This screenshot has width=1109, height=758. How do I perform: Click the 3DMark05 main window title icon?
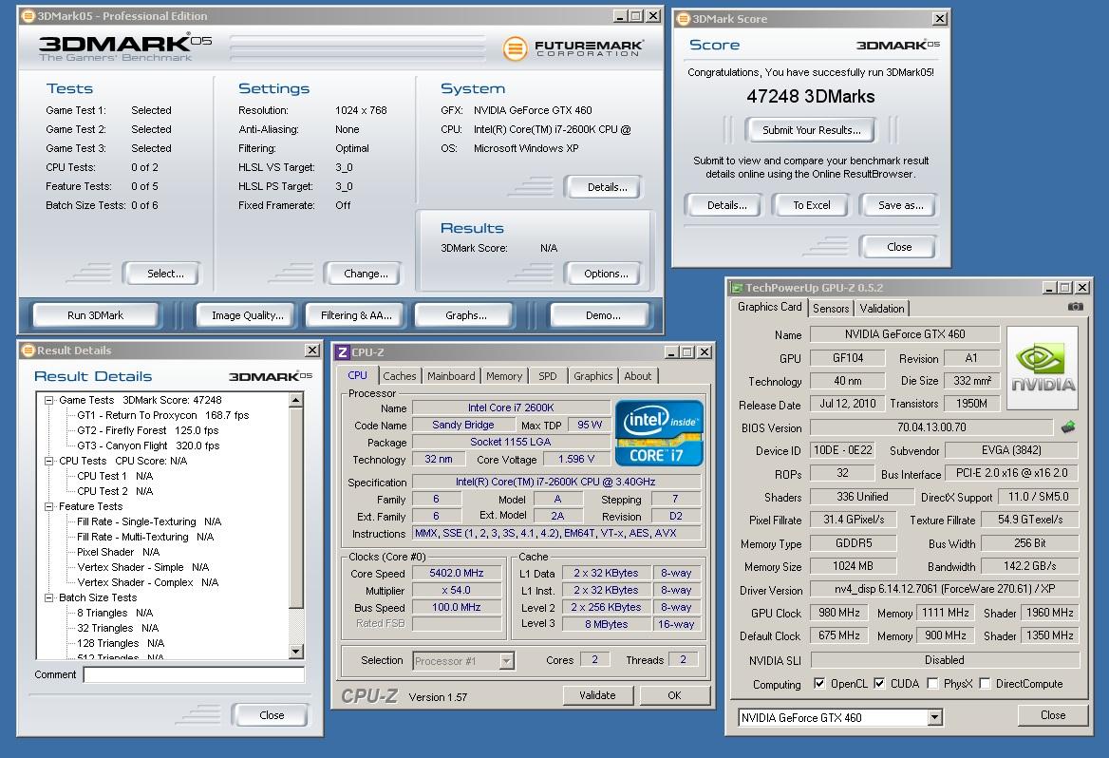[x=28, y=15]
